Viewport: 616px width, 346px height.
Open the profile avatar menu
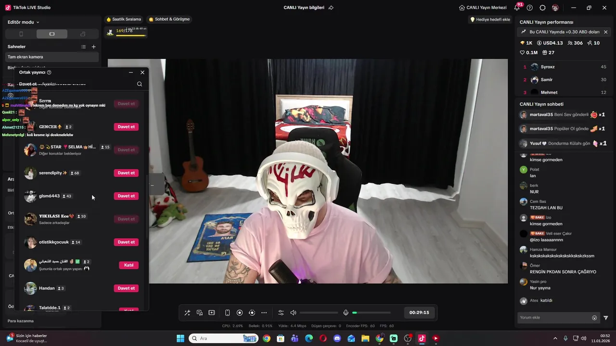click(x=555, y=8)
